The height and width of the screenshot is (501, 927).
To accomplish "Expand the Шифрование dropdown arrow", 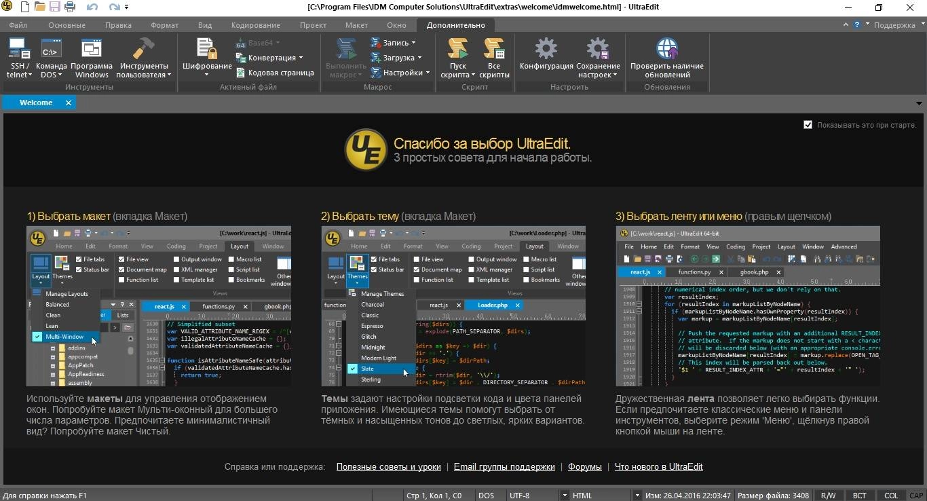I will pos(207,75).
